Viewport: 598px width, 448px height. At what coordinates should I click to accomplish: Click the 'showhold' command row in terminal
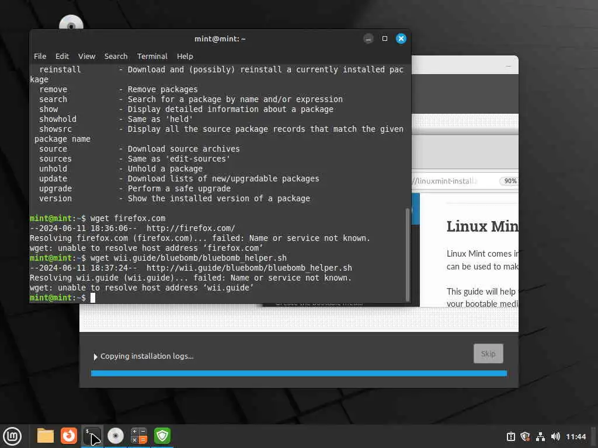pyautogui.click(x=116, y=119)
